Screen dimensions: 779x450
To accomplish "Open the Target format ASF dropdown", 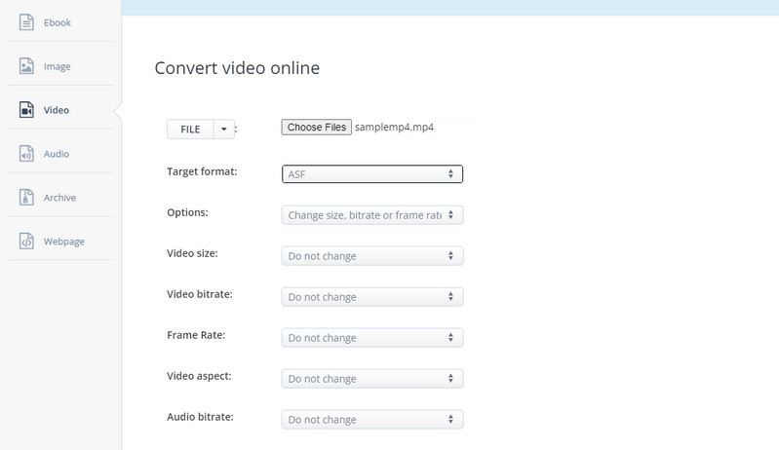I will 371,174.
